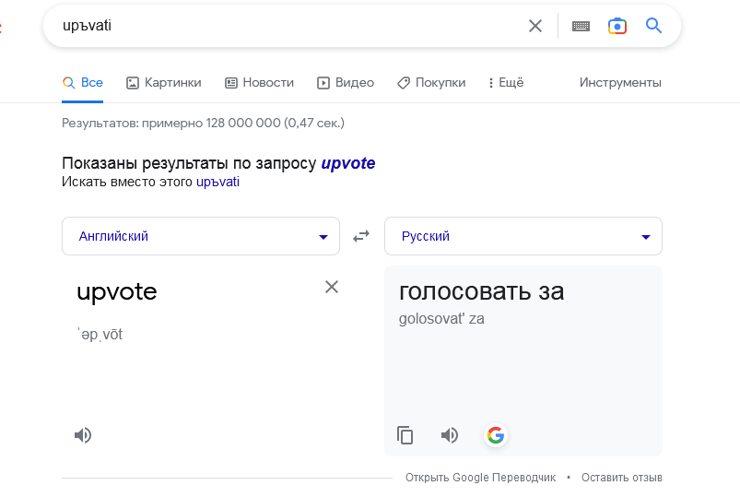Image resolution: width=740 pixels, height=497 pixels.
Task: Click the phonetic transcription ˈəpˌvōt
Action: pos(100,335)
